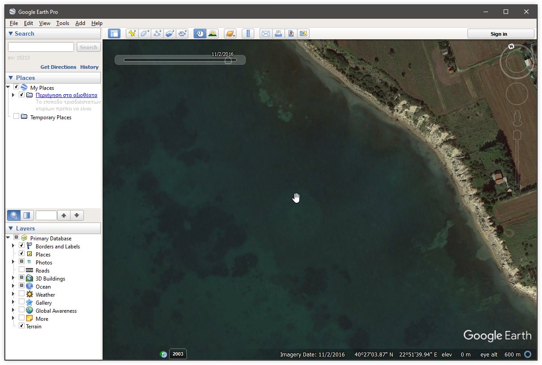This screenshot has height=365, width=542.
Task: Click the search magnifier icon below Places
Action: 14,215
